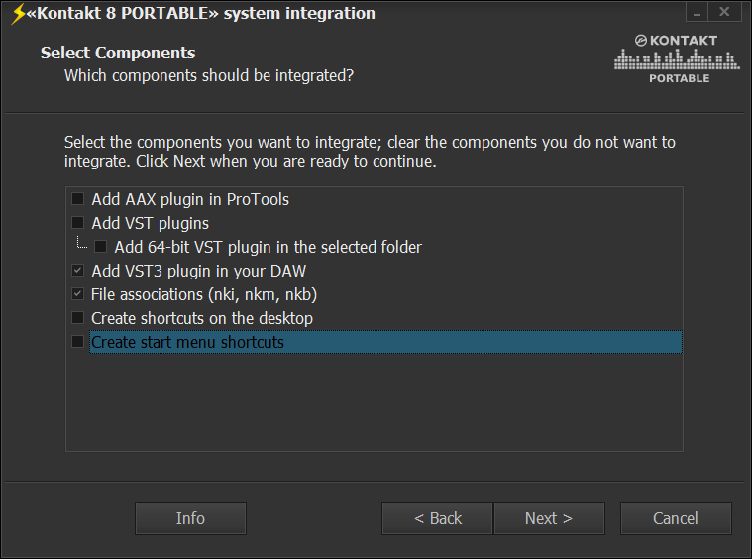Select the Create start menu shortcuts row
The image size is (752, 559).
click(x=385, y=342)
